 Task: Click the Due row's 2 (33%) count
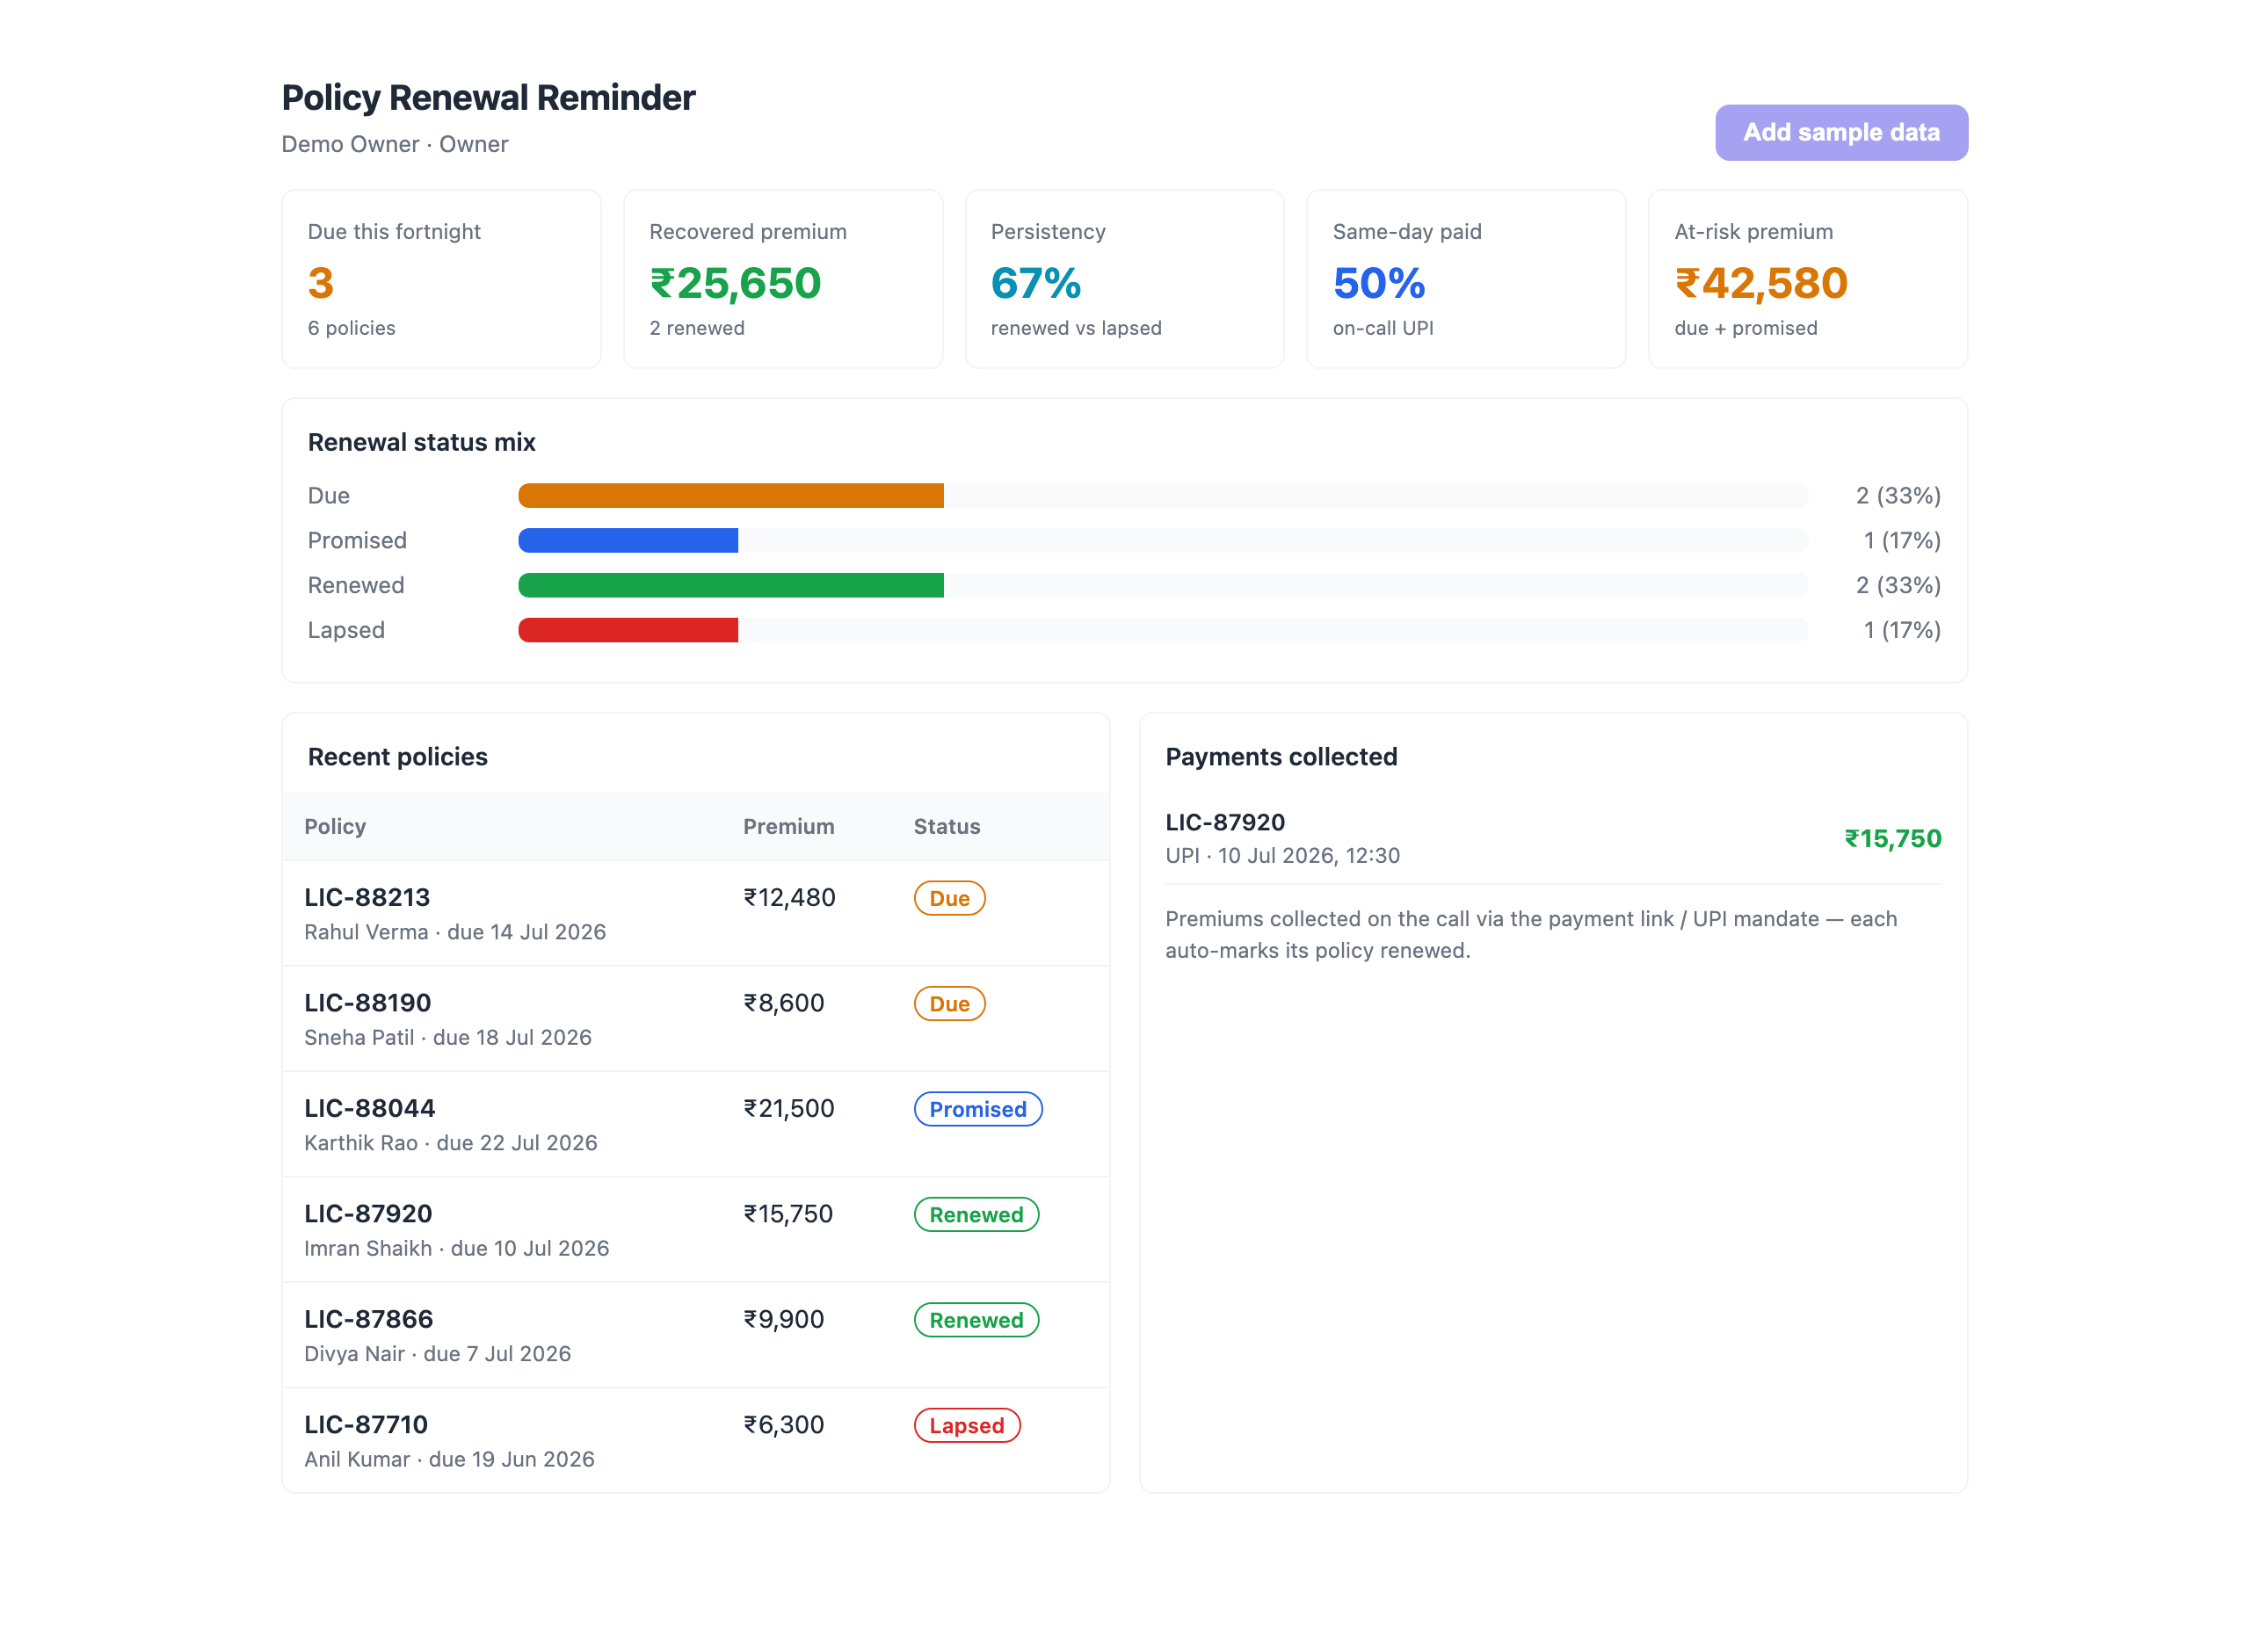point(1898,495)
